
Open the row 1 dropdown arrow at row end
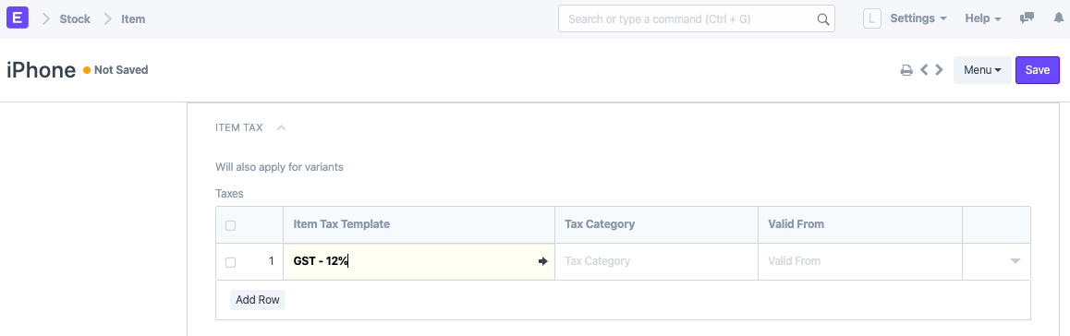tap(1015, 261)
